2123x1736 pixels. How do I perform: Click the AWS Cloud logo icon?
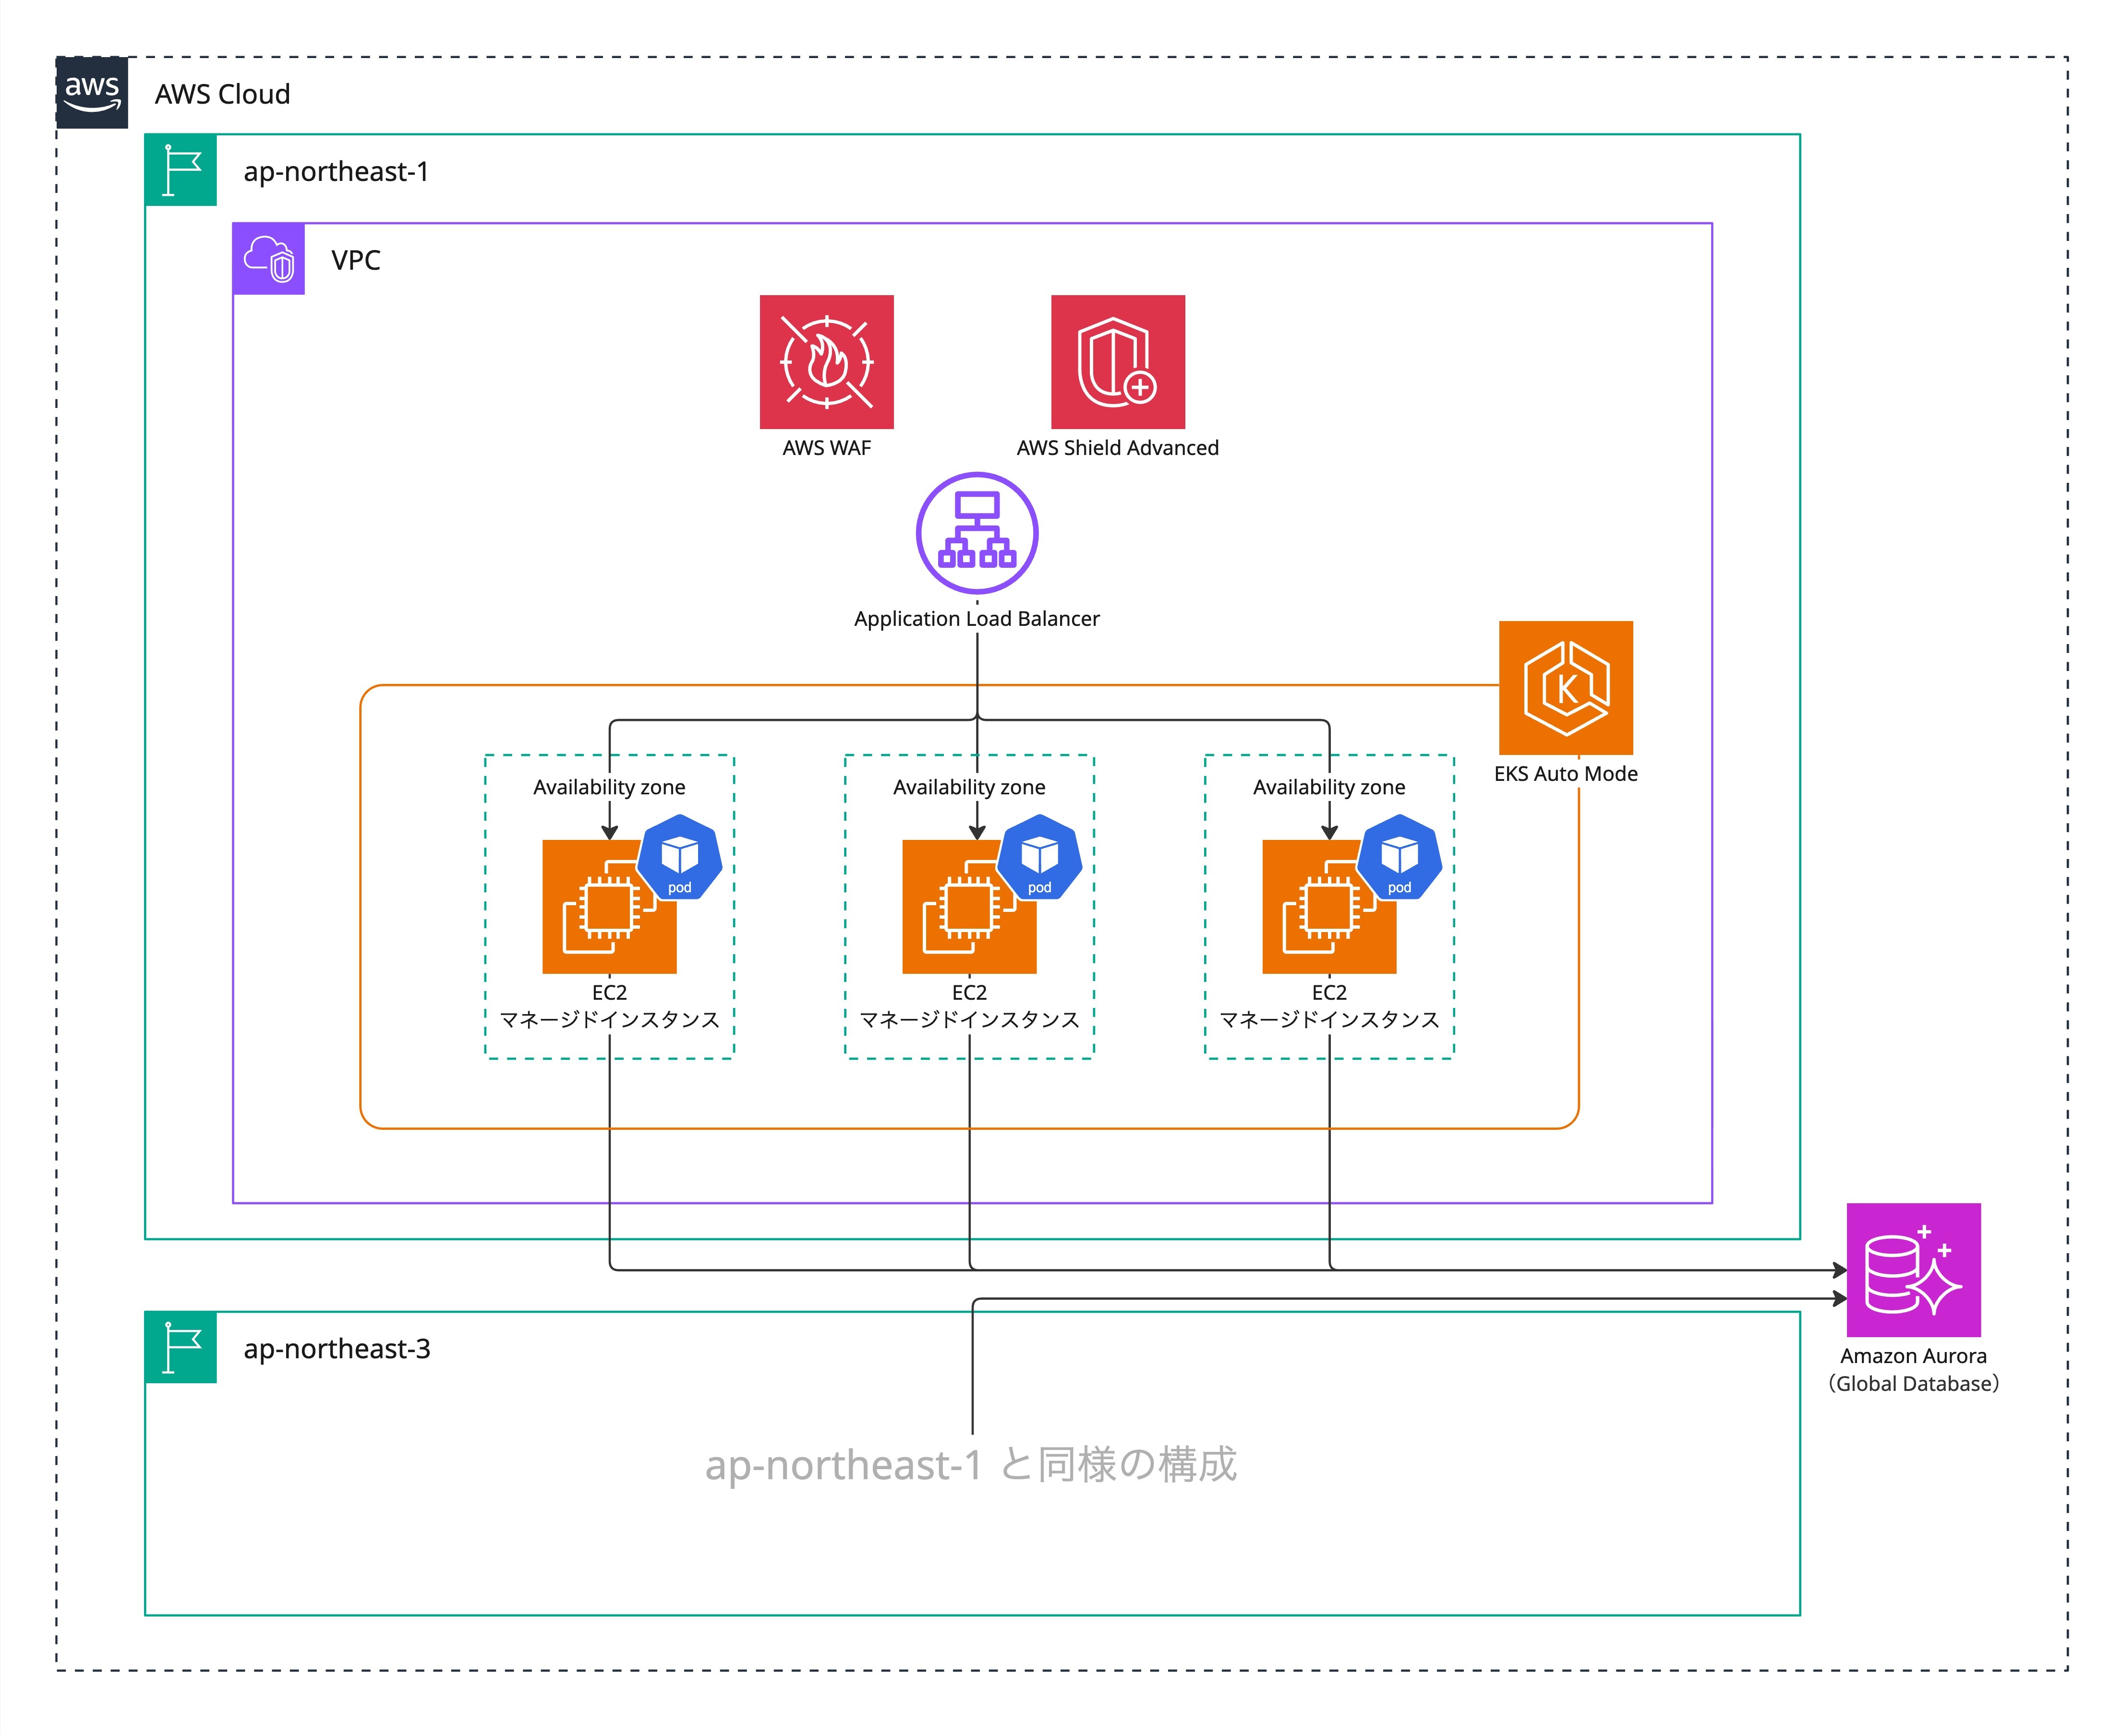pyautogui.click(x=92, y=92)
